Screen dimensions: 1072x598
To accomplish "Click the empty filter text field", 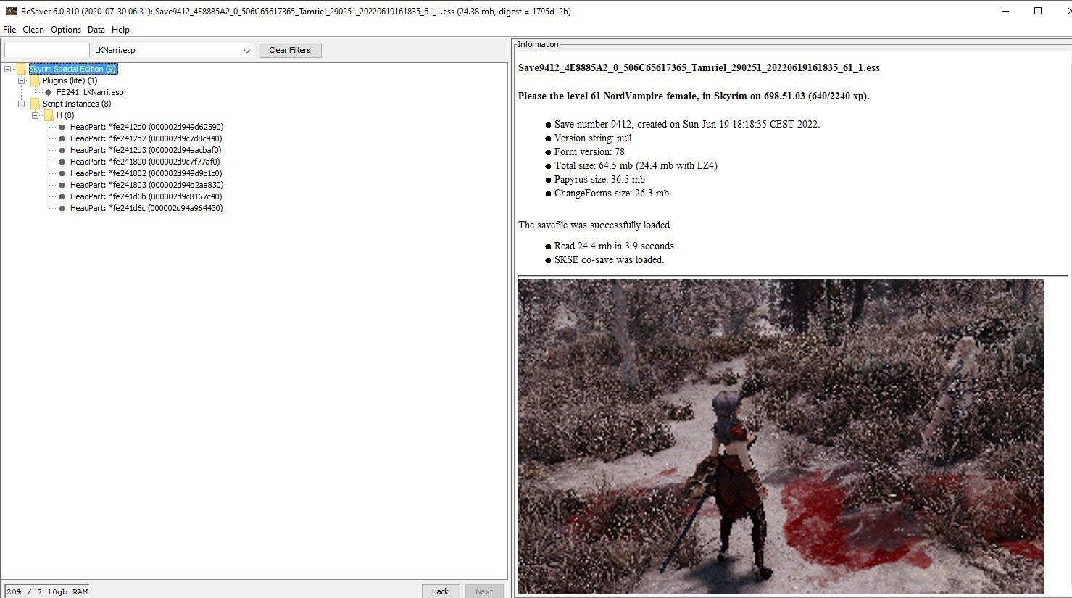I will pos(47,50).
